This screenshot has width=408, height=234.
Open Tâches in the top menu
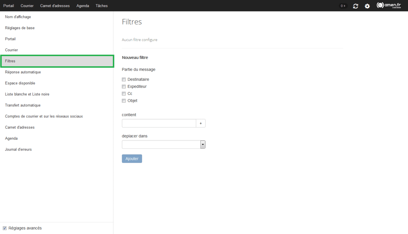click(x=102, y=6)
